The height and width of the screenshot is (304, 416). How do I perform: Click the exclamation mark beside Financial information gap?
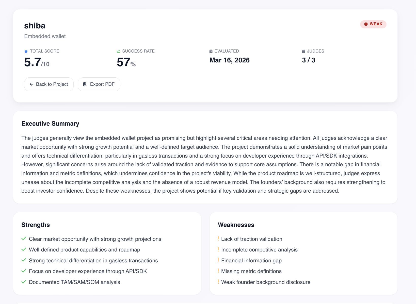tap(218, 260)
